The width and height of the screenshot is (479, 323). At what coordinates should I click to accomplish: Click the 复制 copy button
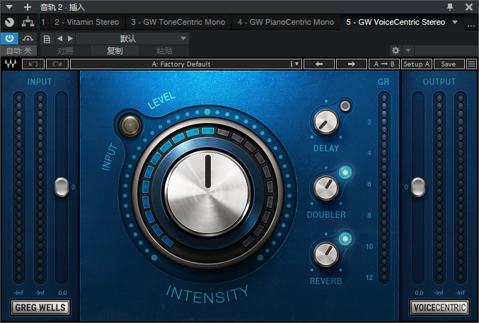[x=115, y=51]
